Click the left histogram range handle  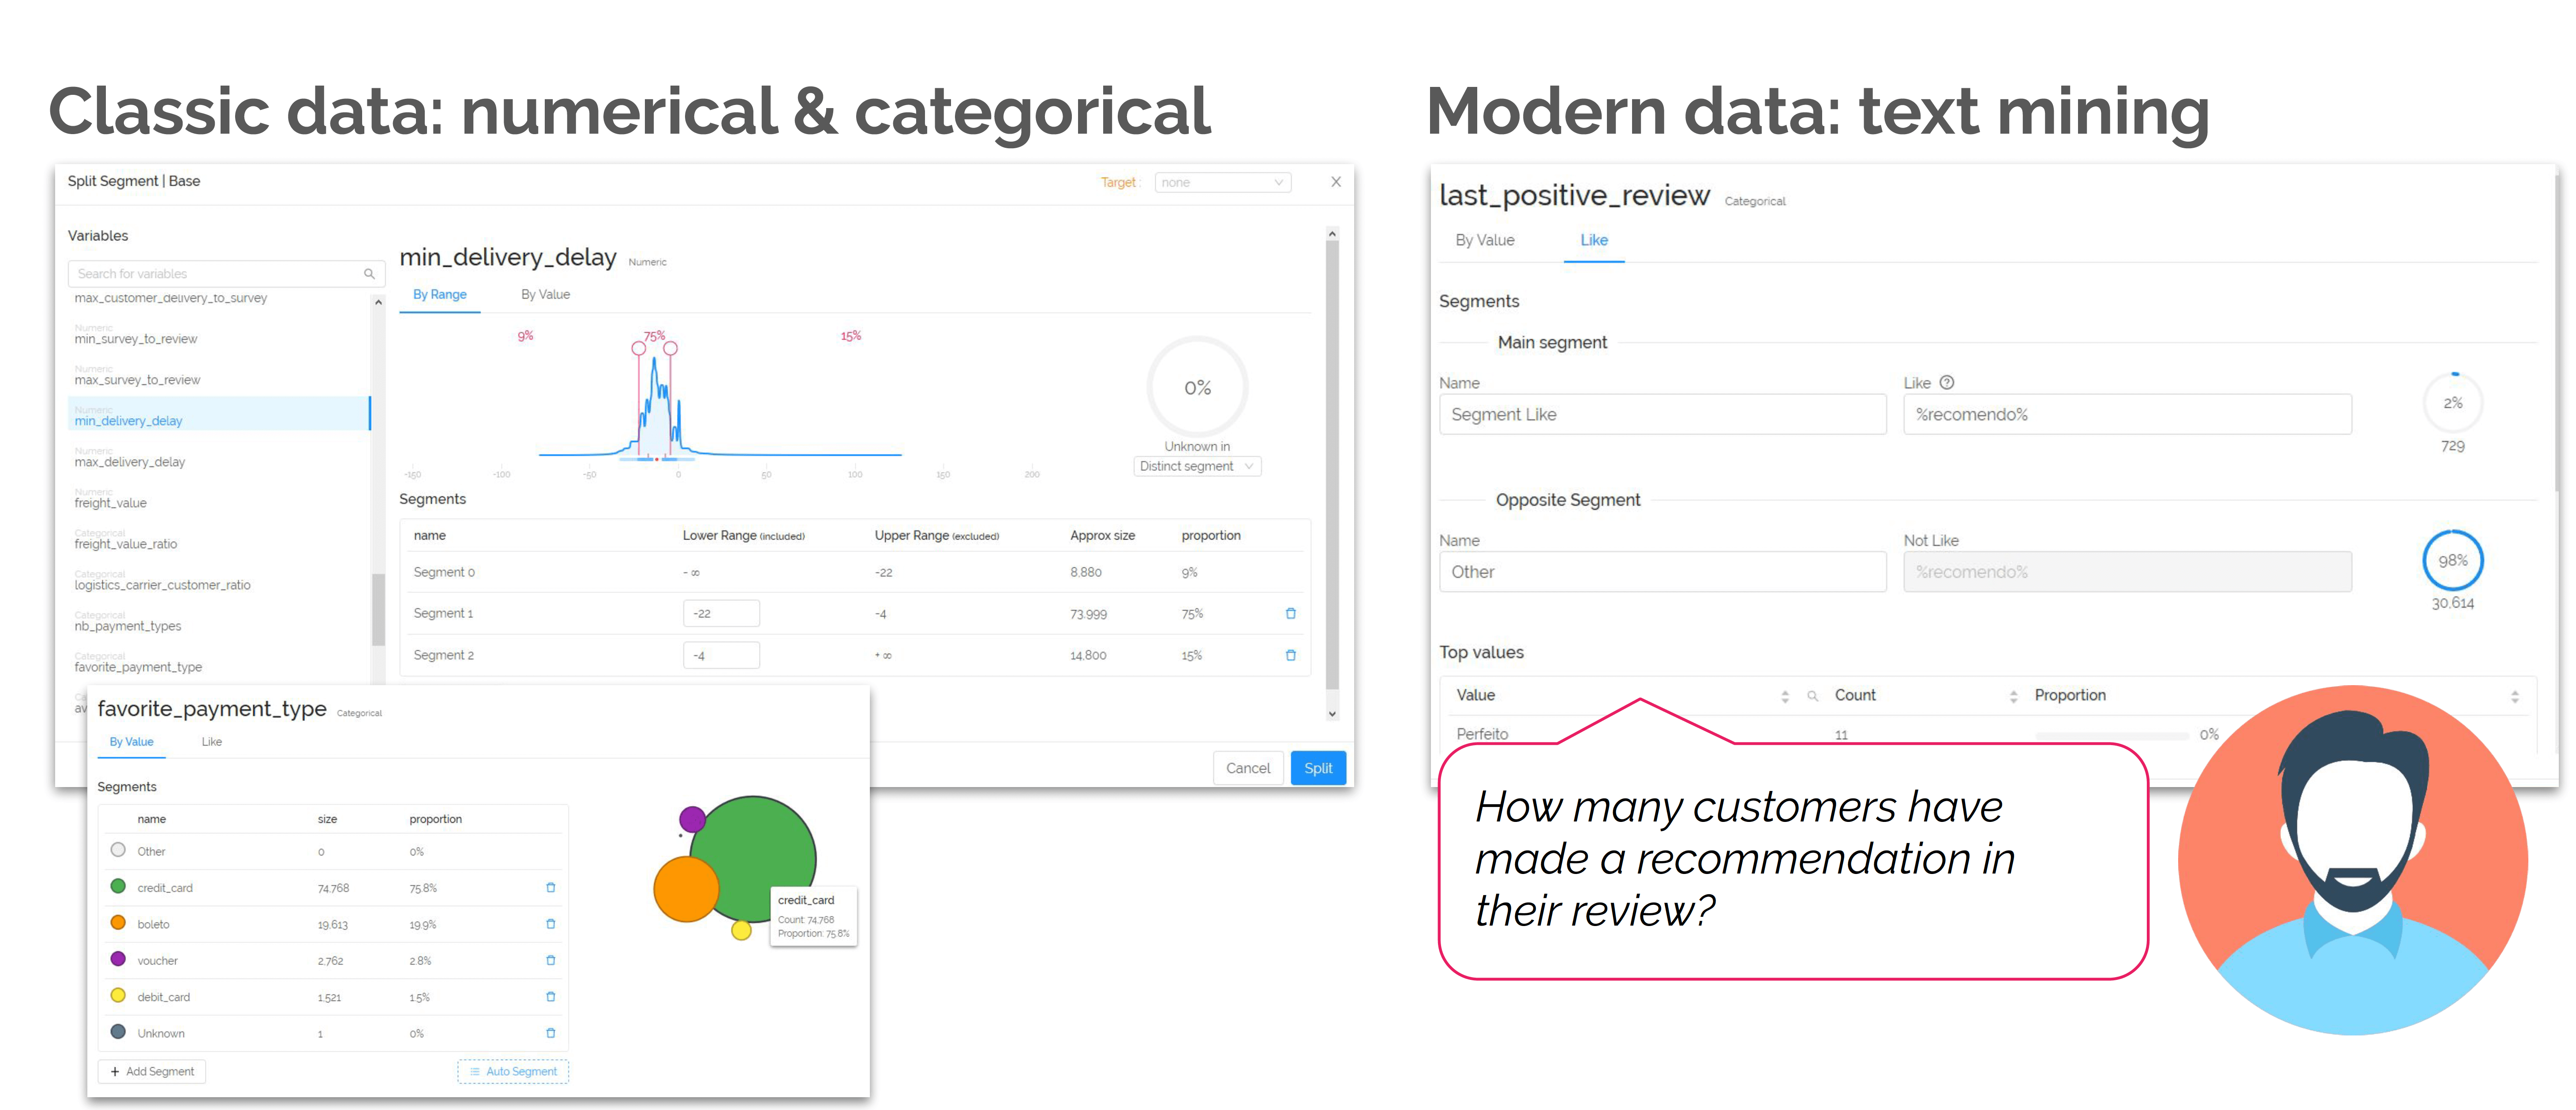(x=639, y=348)
